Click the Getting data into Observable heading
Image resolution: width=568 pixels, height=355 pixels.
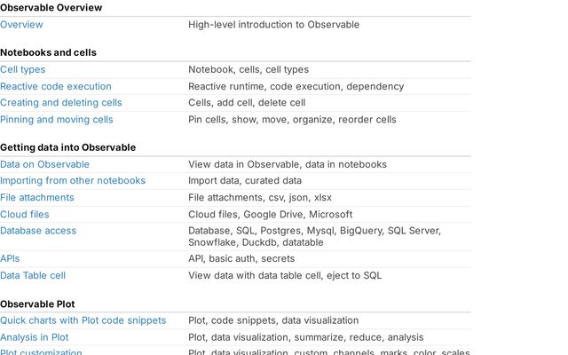pyautogui.click(x=67, y=147)
